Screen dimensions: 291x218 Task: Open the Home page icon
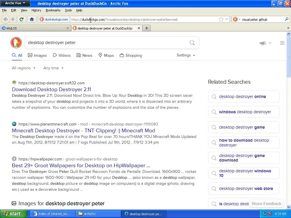32,19
